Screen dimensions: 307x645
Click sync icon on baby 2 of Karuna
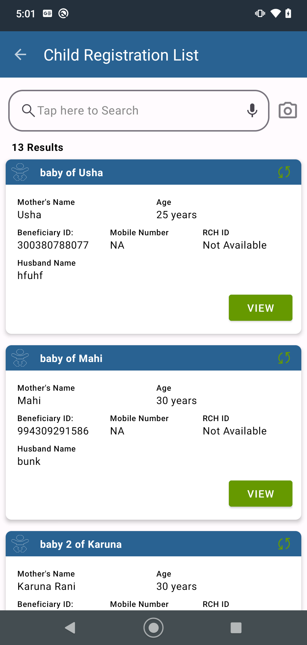pyautogui.click(x=284, y=544)
